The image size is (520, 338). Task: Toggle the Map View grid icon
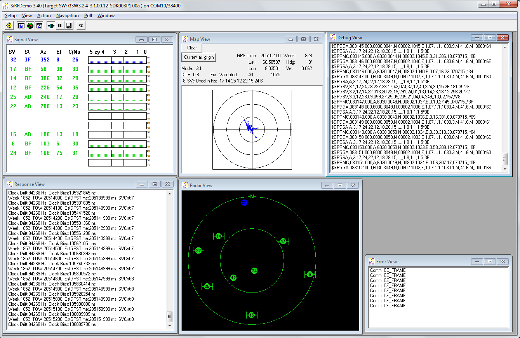coord(39,26)
